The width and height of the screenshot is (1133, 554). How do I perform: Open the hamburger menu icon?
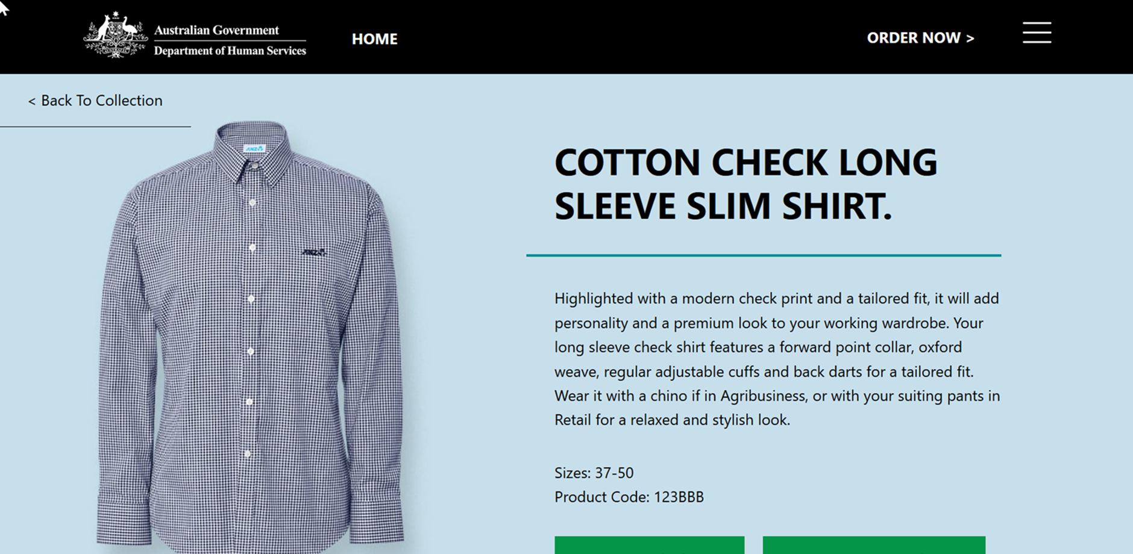tap(1037, 33)
